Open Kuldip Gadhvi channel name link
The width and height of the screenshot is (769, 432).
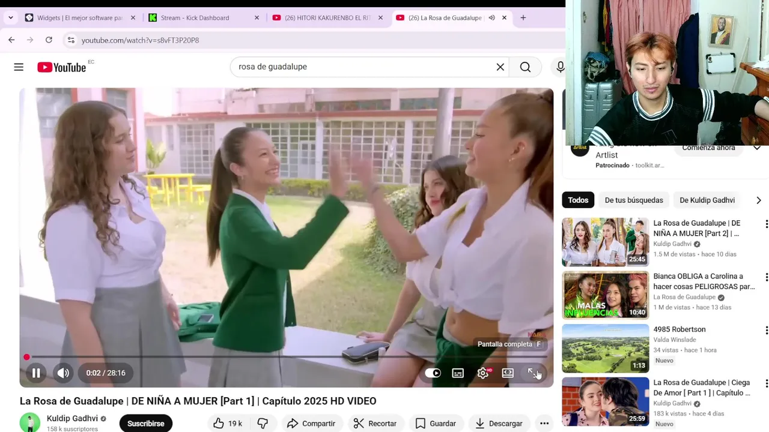coord(72,418)
